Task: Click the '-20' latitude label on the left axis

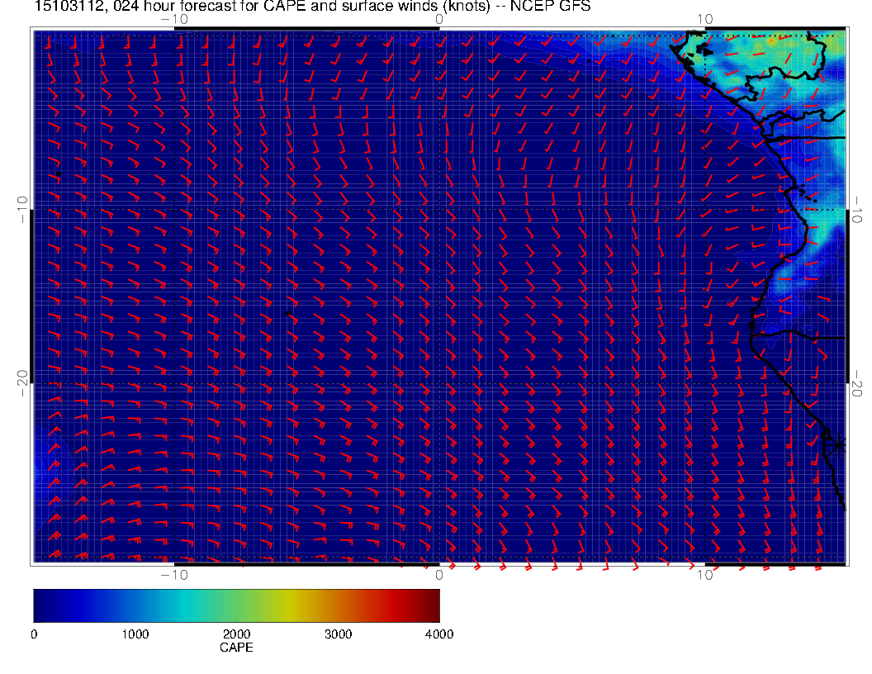Action: pyautogui.click(x=23, y=383)
